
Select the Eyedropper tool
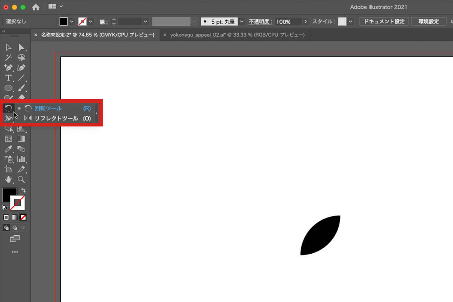(8, 149)
